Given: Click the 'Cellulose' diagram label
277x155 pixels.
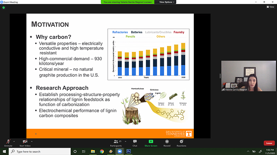Looking at the screenshot, I should click(x=154, y=90).
